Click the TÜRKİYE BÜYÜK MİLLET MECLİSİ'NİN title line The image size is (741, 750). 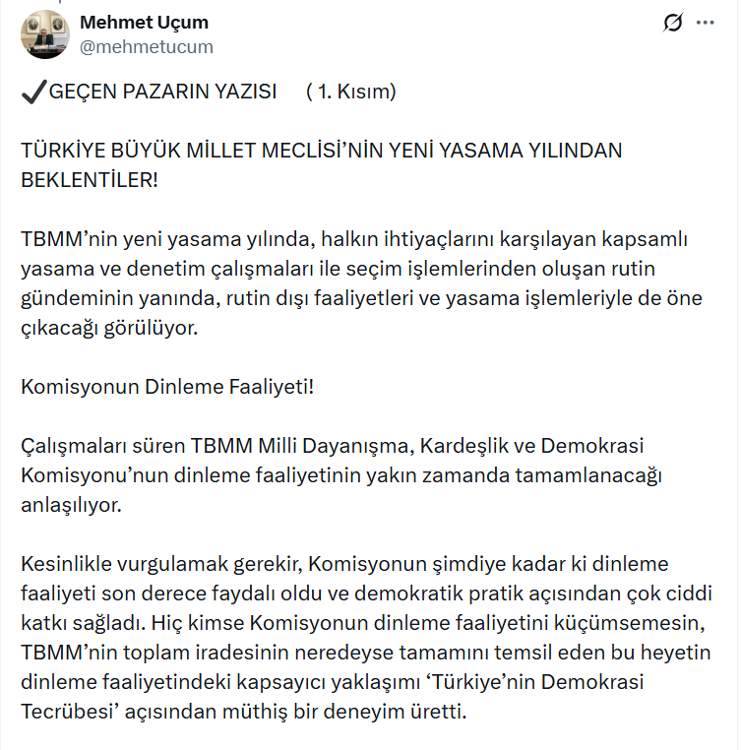tap(322, 151)
